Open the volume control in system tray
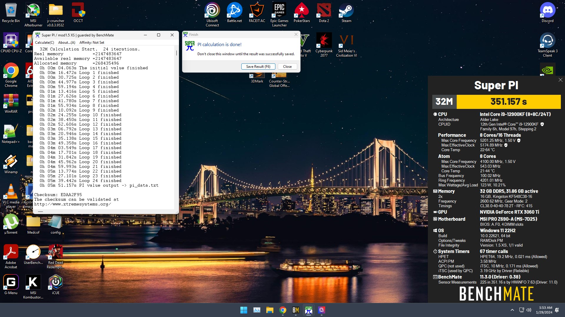 click(529, 310)
